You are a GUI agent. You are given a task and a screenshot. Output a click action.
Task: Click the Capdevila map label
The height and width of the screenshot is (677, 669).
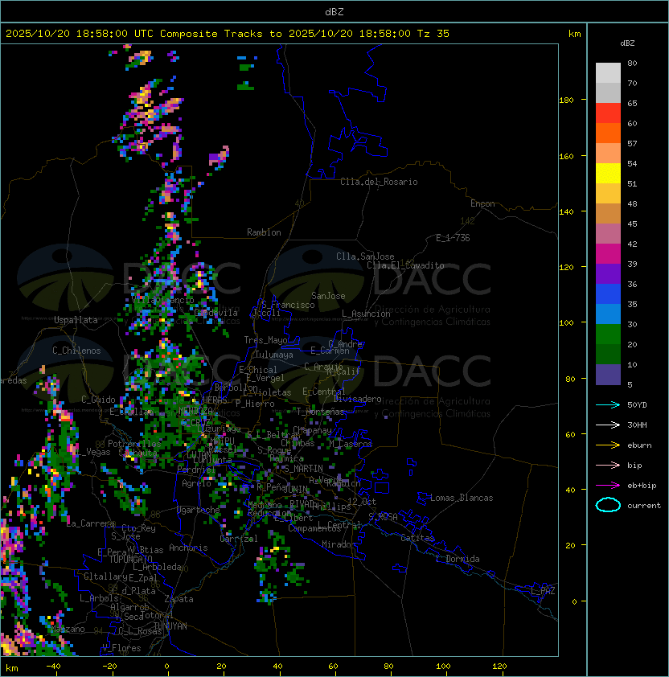click(x=215, y=313)
